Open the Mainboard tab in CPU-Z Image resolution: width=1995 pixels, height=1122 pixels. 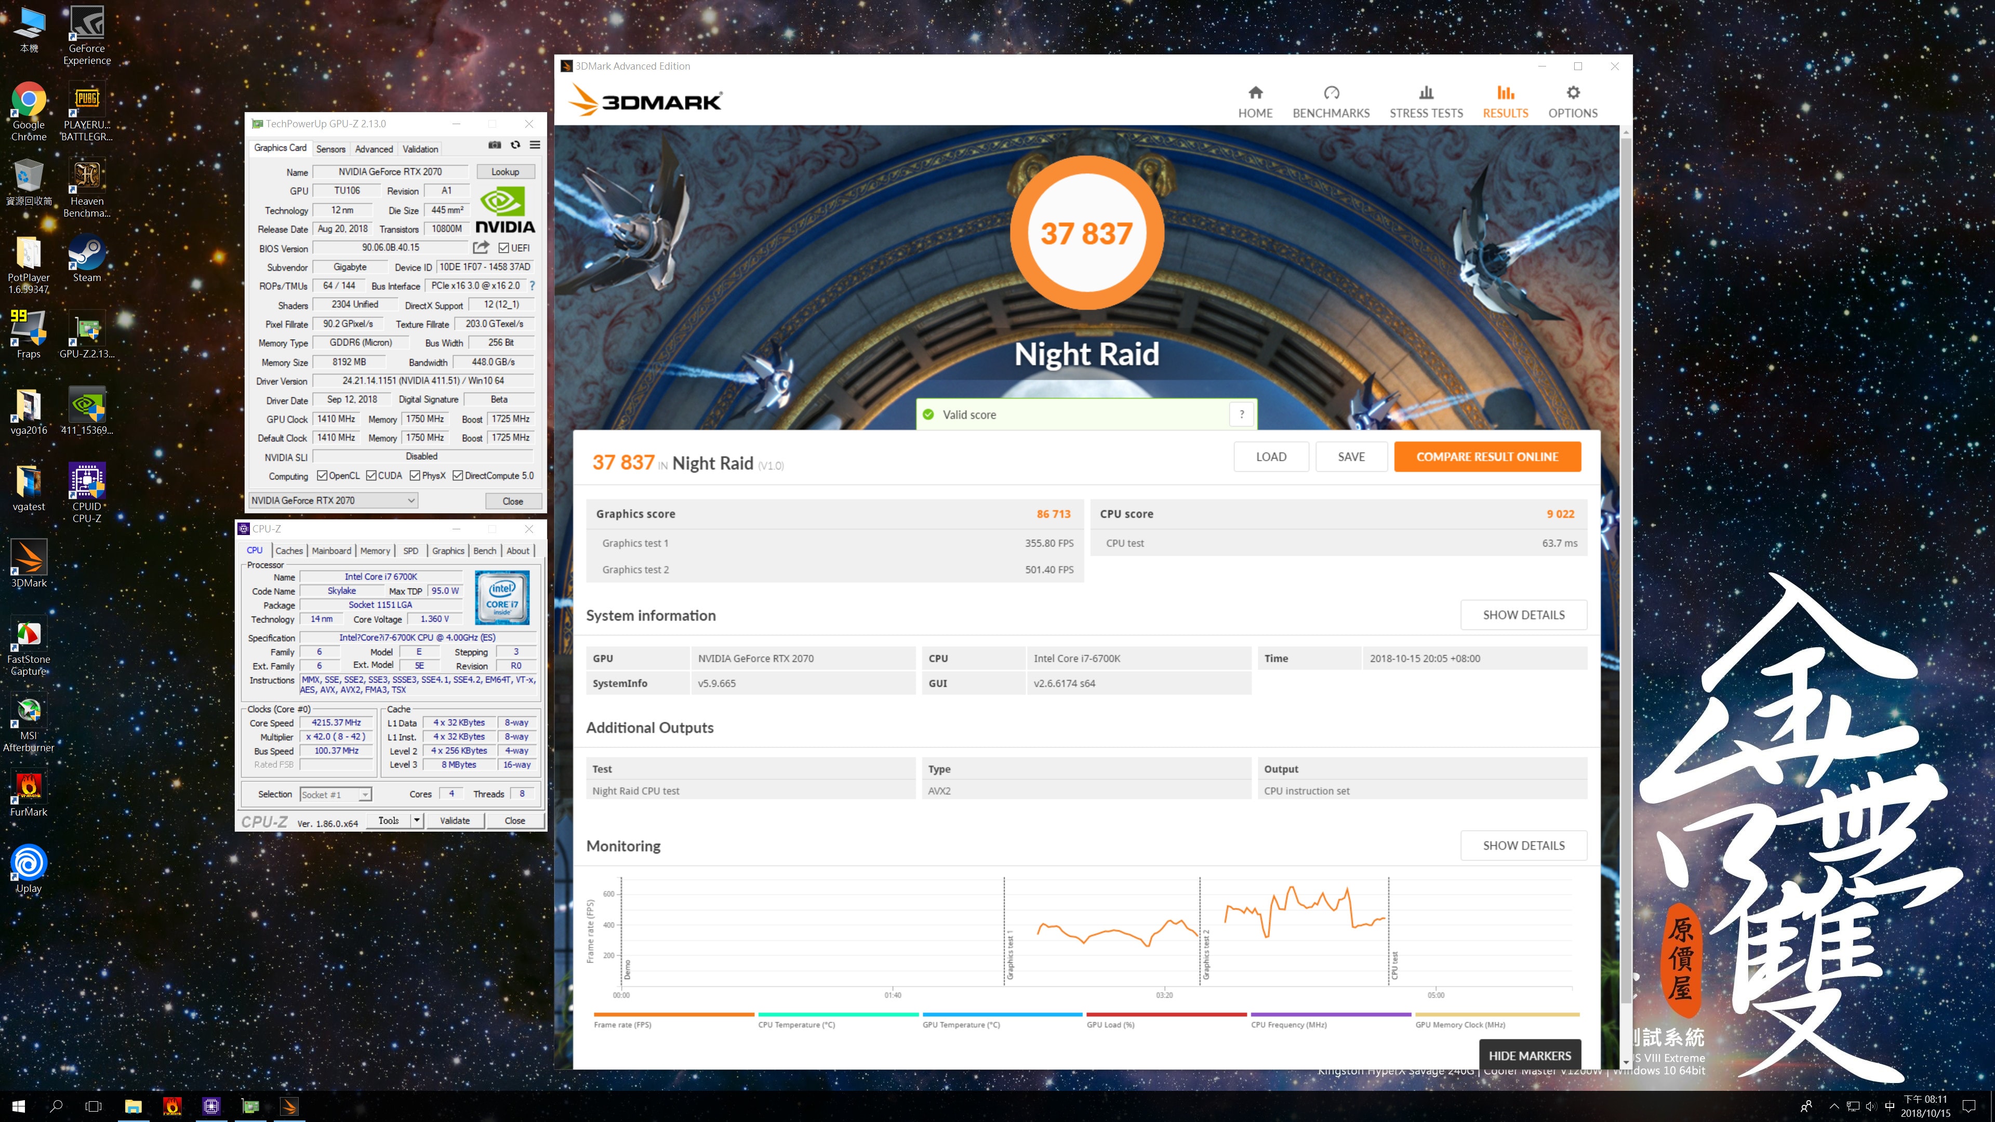tap(331, 551)
